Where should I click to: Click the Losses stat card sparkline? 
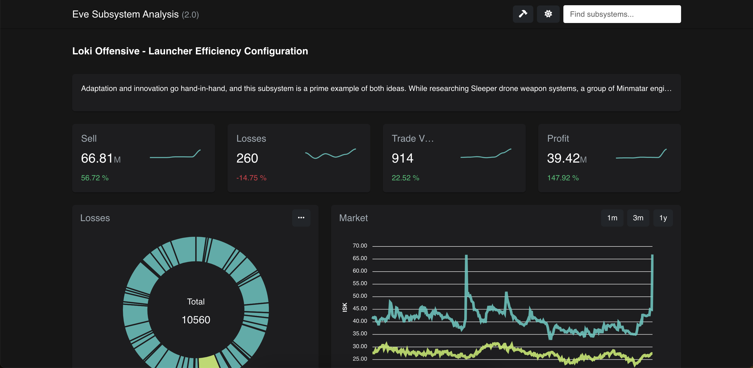pos(330,153)
